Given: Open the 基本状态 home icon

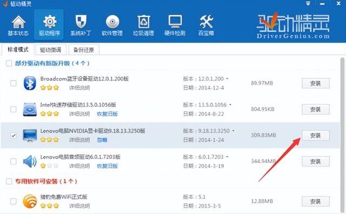Looking at the screenshot, I should pos(18,22).
